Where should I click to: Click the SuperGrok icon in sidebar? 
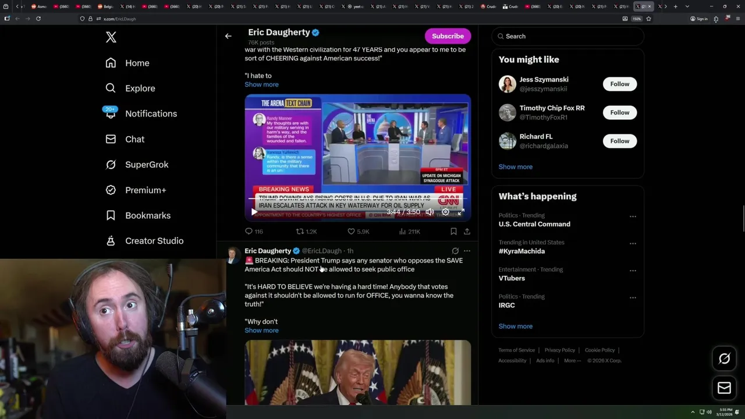coord(111,165)
